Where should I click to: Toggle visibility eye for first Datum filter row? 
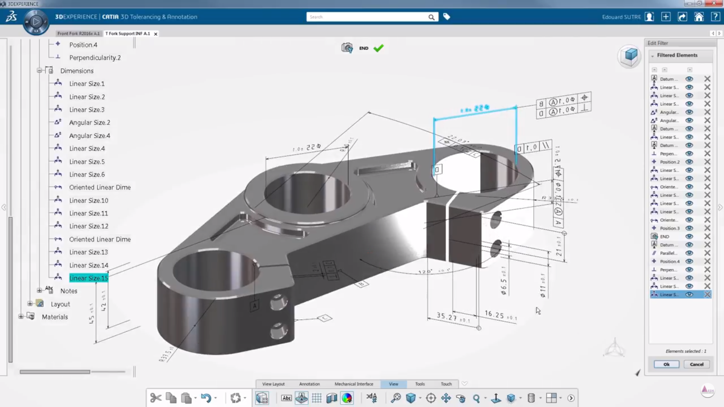pos(689,79)
